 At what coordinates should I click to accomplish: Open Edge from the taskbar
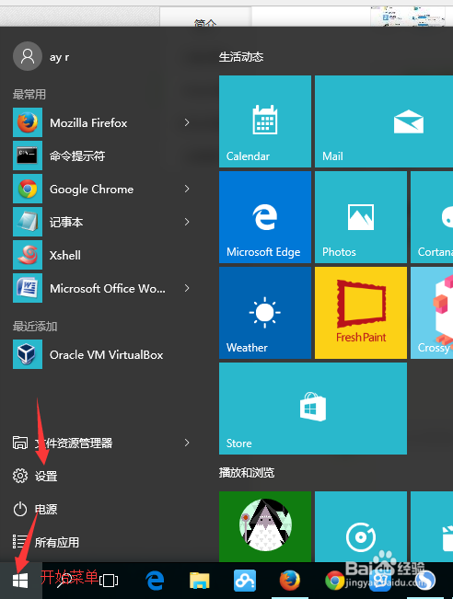[155, 581]
